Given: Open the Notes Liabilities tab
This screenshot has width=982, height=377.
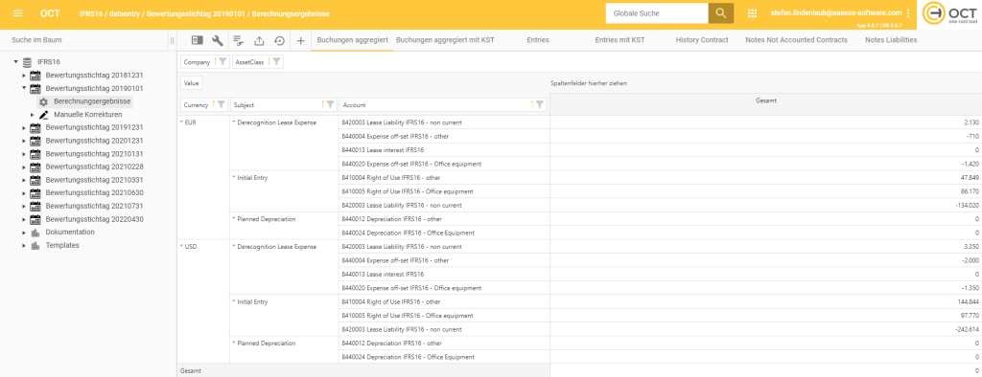Looking at the screenshot, I should pyautogui.click(x=891, y=40).
